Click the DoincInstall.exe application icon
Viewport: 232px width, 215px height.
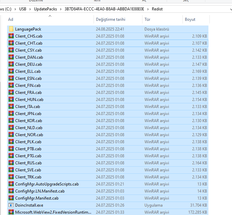click(11, 205)
